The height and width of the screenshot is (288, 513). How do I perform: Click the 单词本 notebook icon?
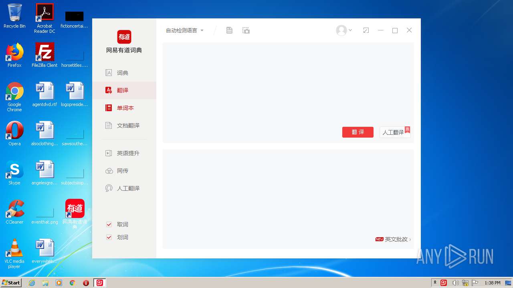(x=109, y=108)
